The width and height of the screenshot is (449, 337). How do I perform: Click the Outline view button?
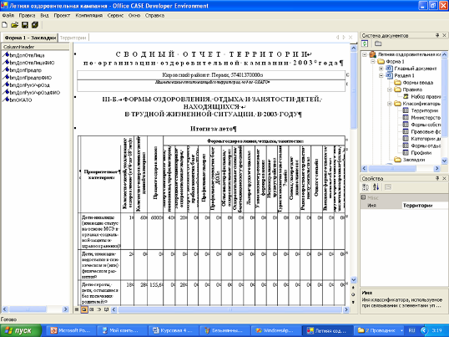coord(99,309)
